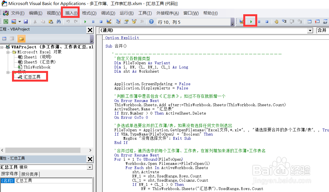Open the 外接程序(A) menu

168,13
